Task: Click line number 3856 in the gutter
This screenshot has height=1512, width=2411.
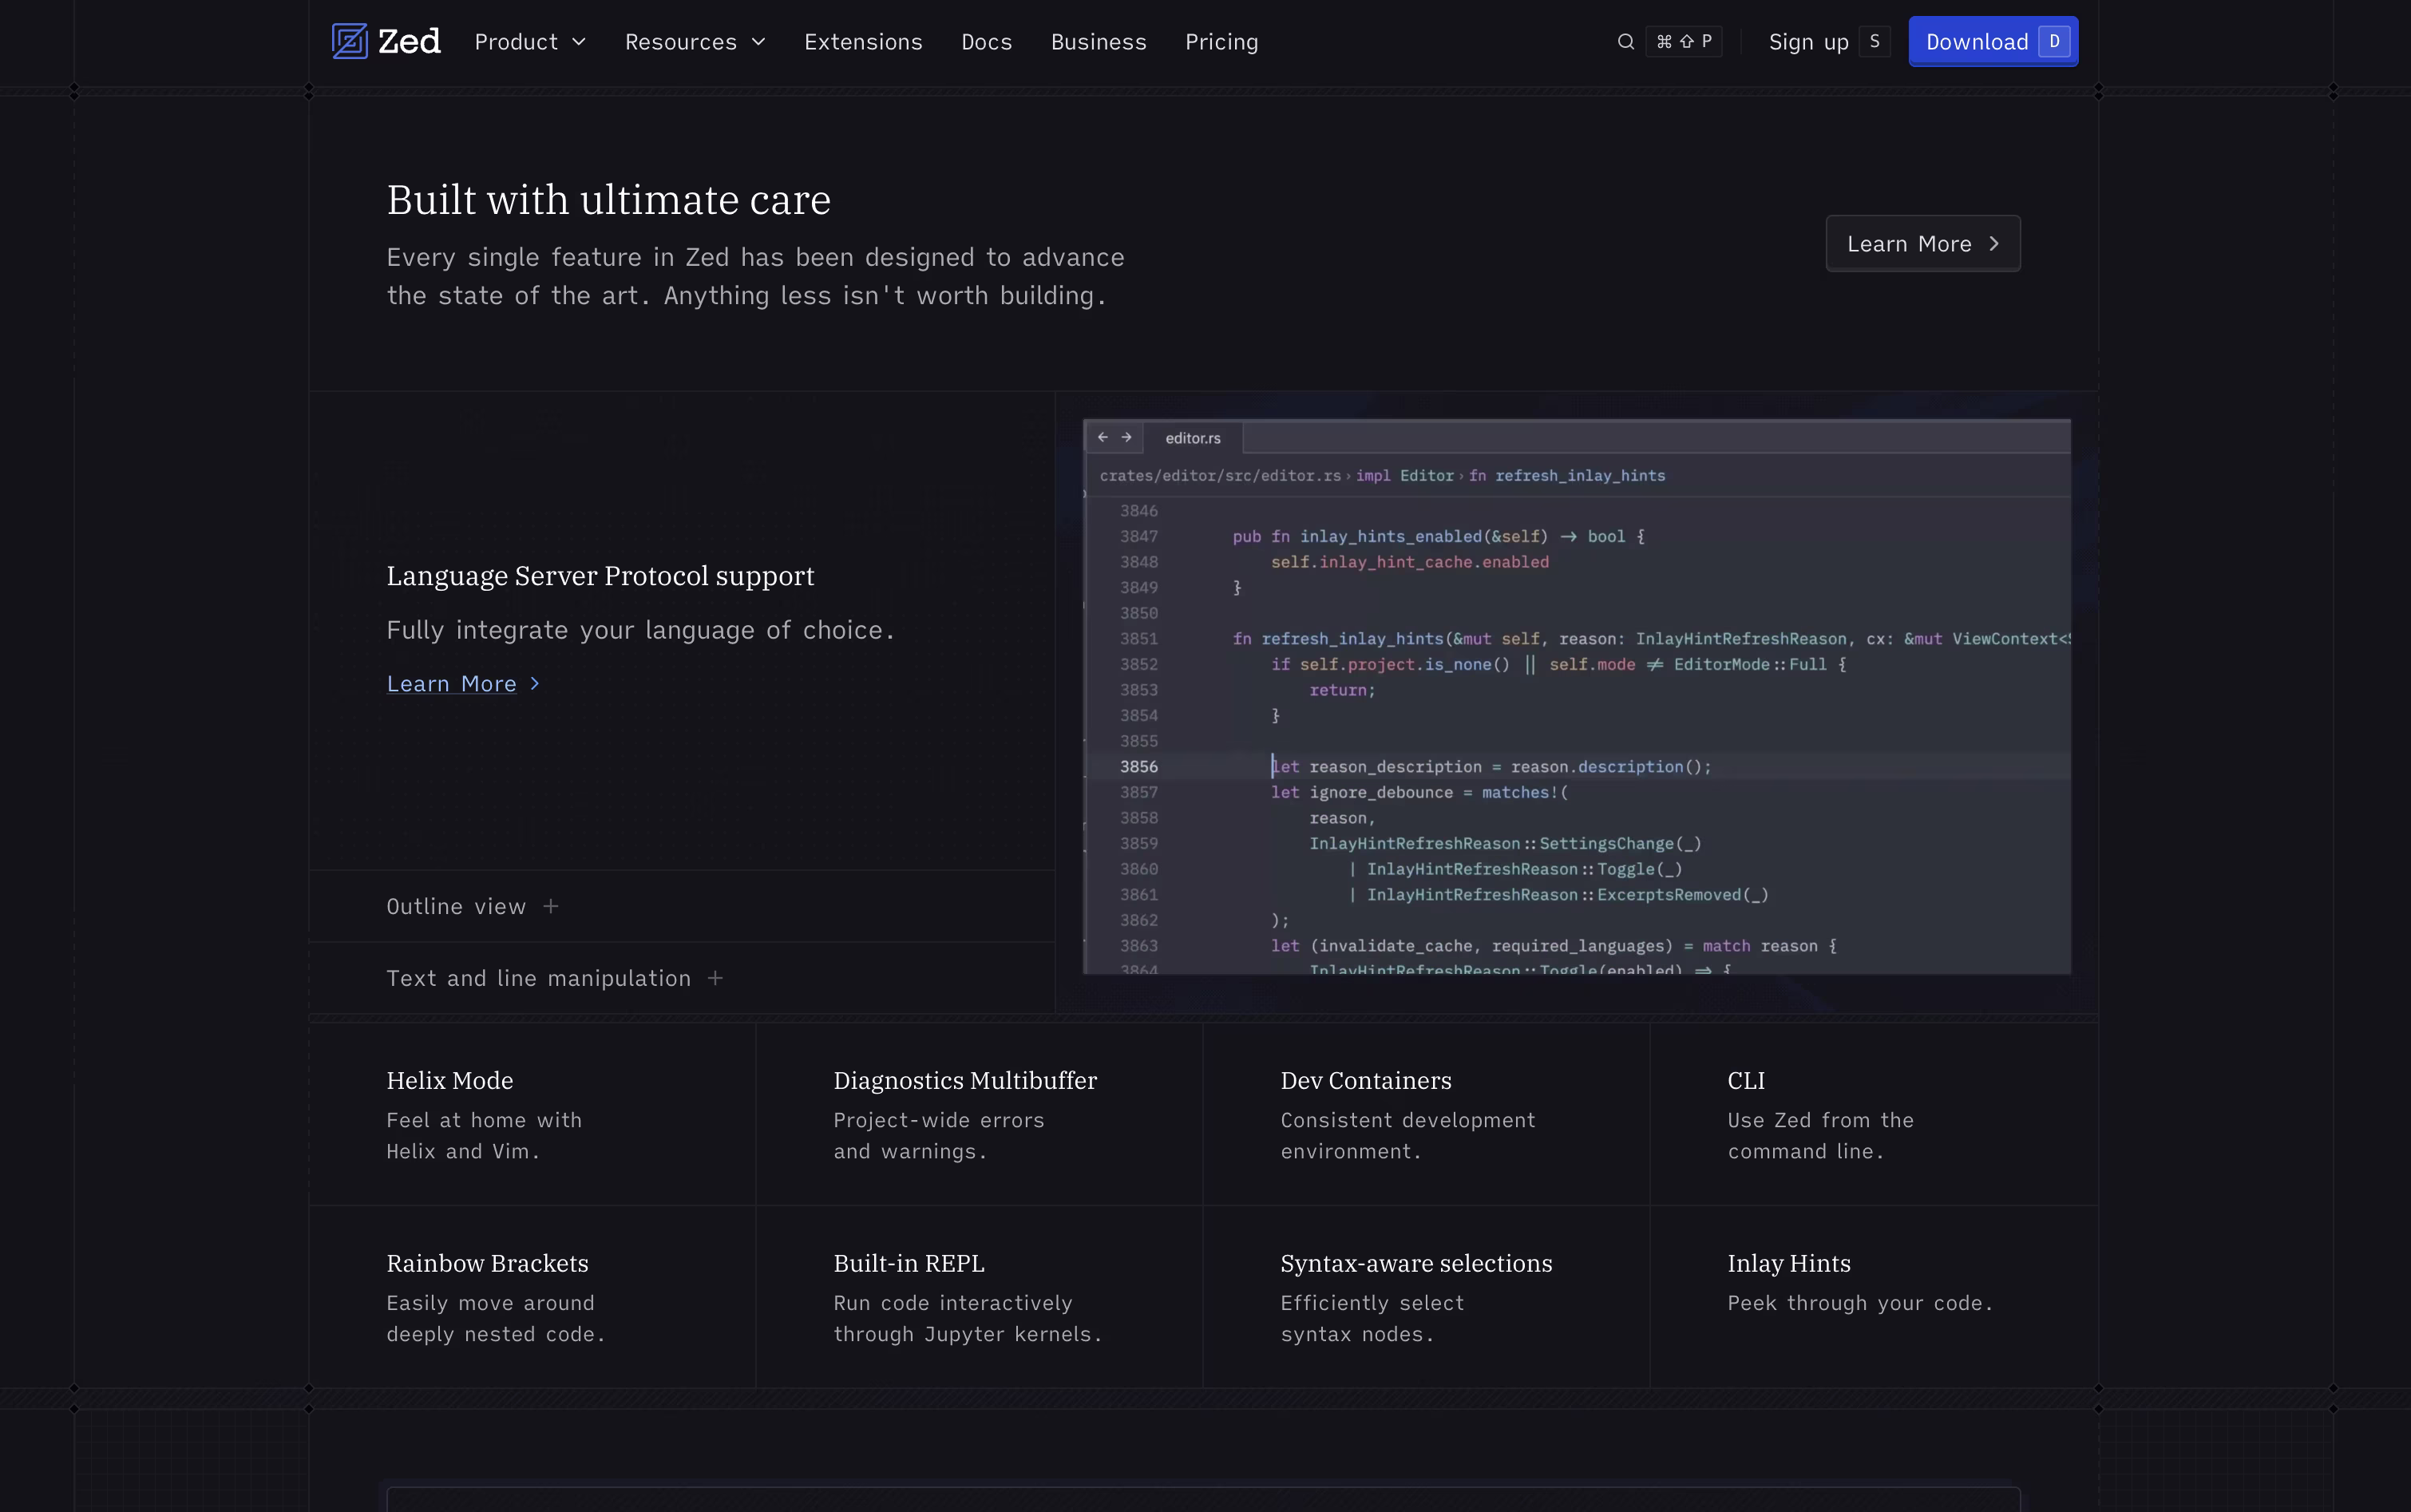Action: (x=1139, y=767)
